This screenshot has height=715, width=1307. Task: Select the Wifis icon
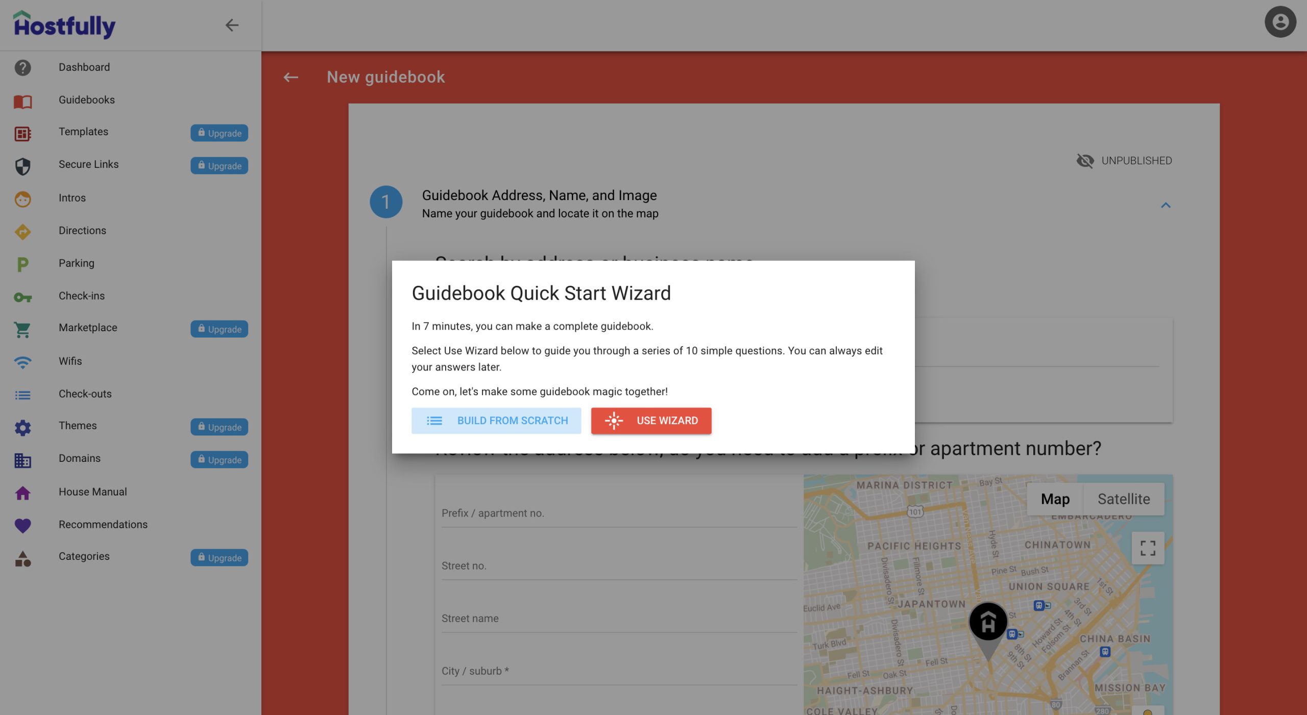click(x=23, y=362)
